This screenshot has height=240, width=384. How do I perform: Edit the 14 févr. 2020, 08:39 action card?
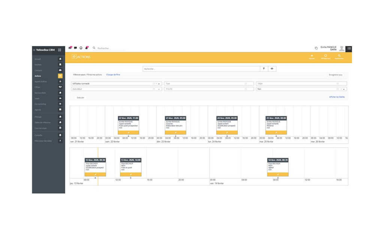point(278,174)
